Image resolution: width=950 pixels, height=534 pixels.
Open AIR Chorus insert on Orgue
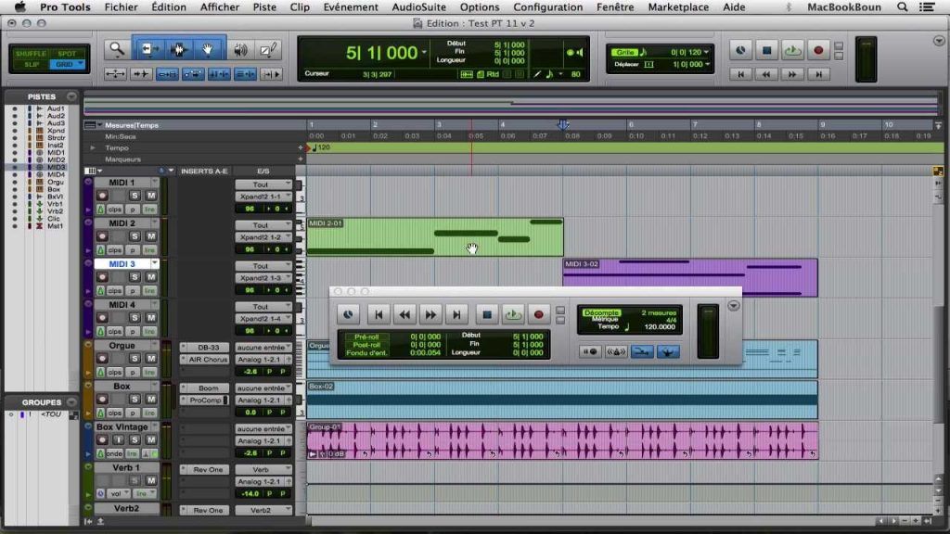(208, 359)
